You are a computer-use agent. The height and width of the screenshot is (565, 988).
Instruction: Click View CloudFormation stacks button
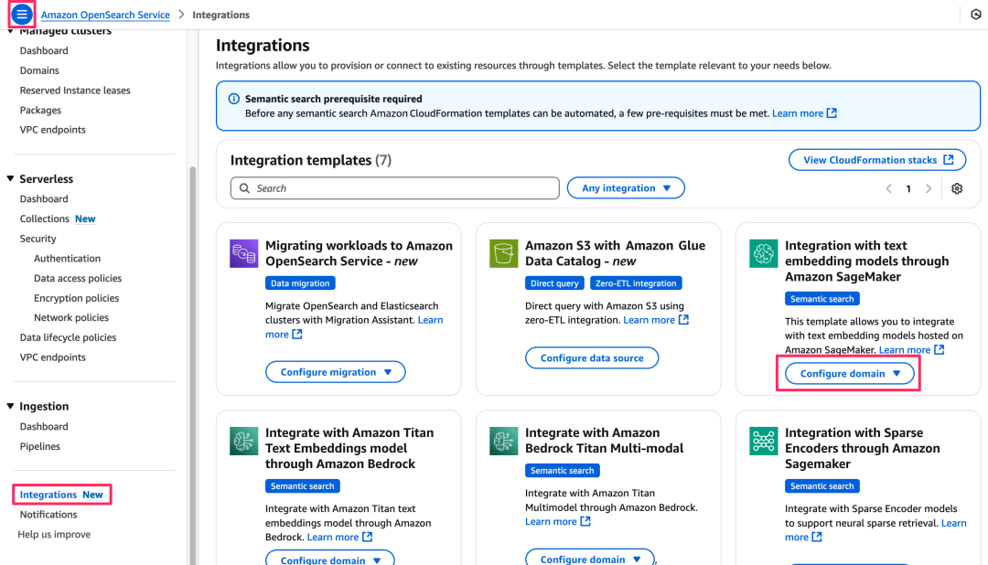(x=877, y=160)
